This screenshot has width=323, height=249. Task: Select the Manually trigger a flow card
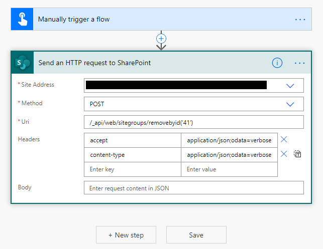[161, 19]
